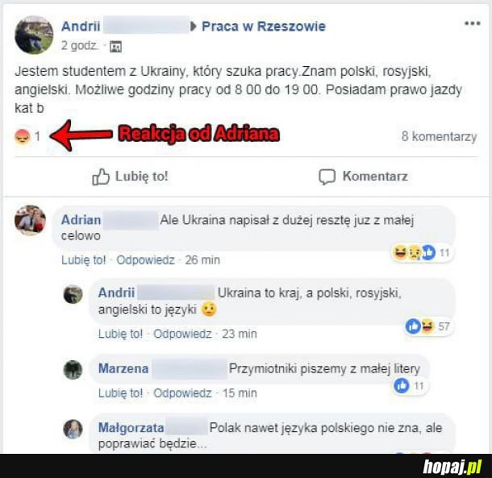The image size is (492, 478).
Task: Click the angry reaction emoji on post
Action: click(x=23, y=137)
